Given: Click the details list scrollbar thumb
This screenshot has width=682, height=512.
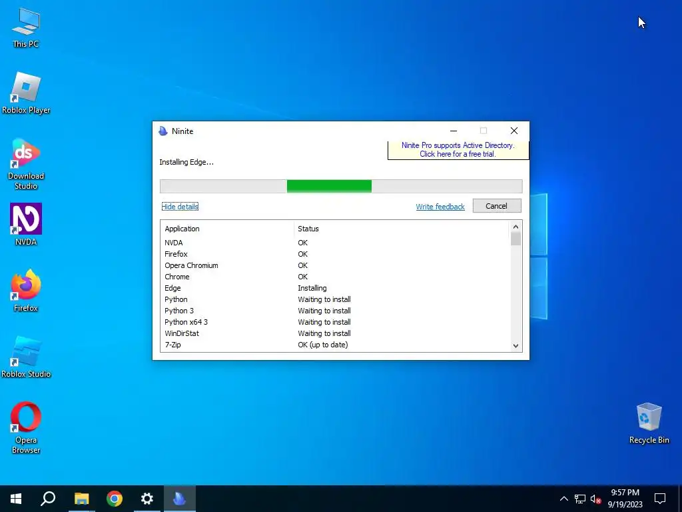Looking at the screenshot, I should point(515,239).
